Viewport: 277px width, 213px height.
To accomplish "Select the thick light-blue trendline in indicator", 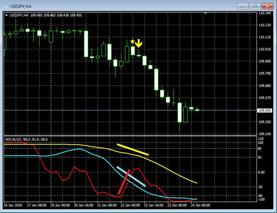I will tap(131, 176).
